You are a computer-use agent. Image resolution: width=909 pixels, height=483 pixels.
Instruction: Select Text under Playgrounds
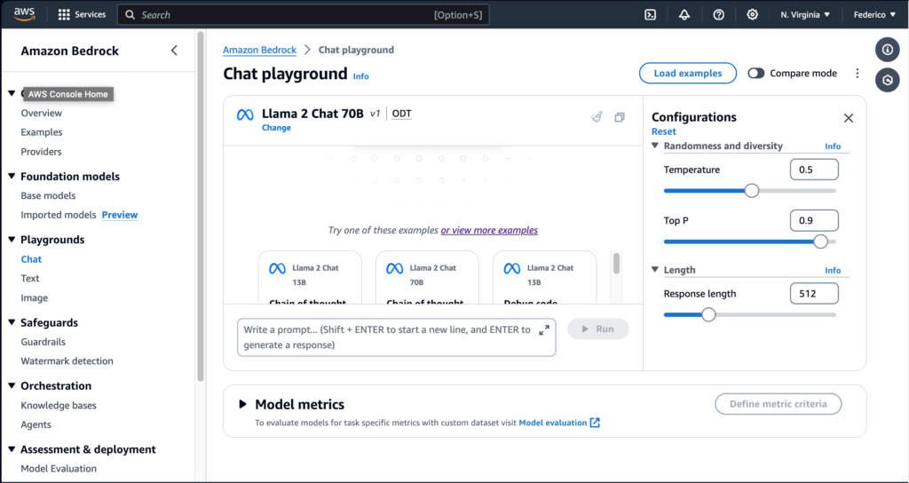(30, 279)
